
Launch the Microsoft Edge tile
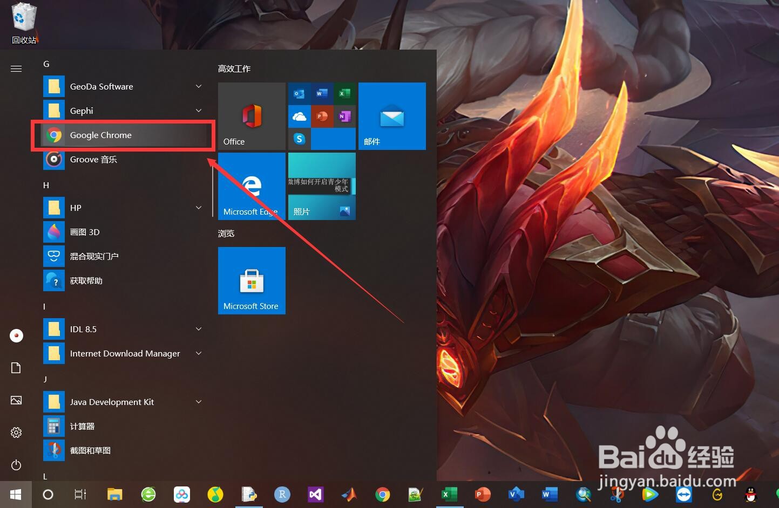point(252,186)
